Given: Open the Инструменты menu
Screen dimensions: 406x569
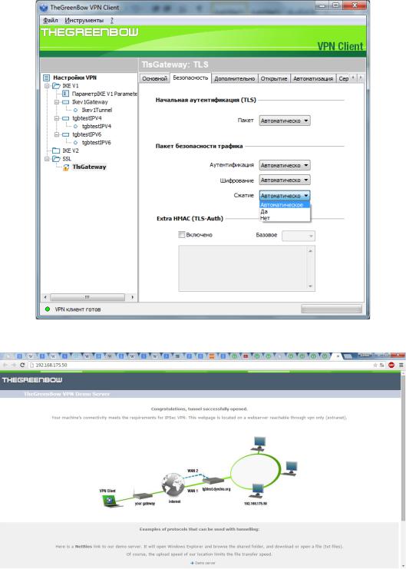Looking at the screenshot, I should tap(84, 20).
